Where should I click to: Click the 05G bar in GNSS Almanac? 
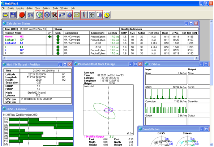63,128
